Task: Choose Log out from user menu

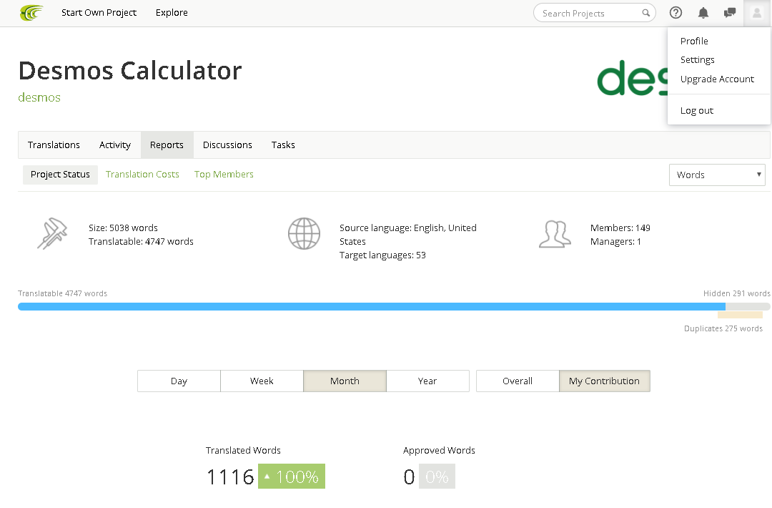Action: tap(697, 111)
